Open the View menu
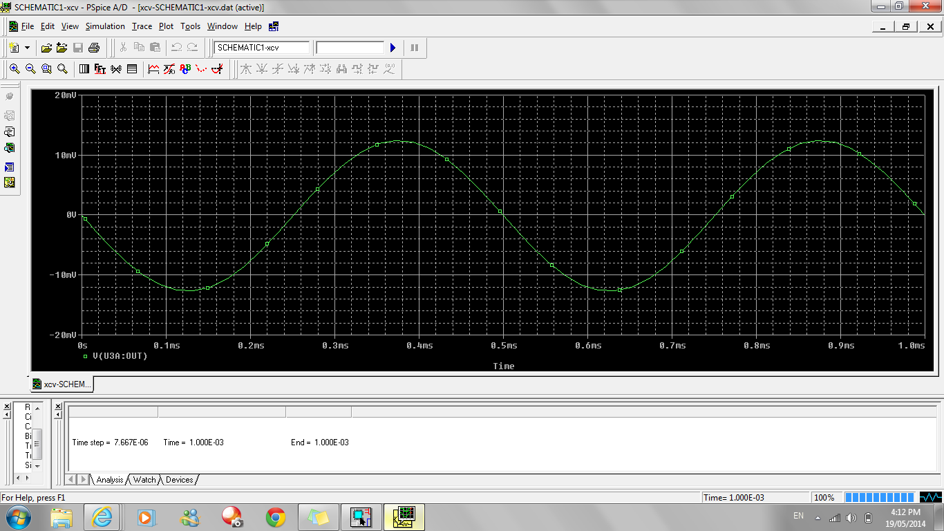 click(x=70, y=26)
